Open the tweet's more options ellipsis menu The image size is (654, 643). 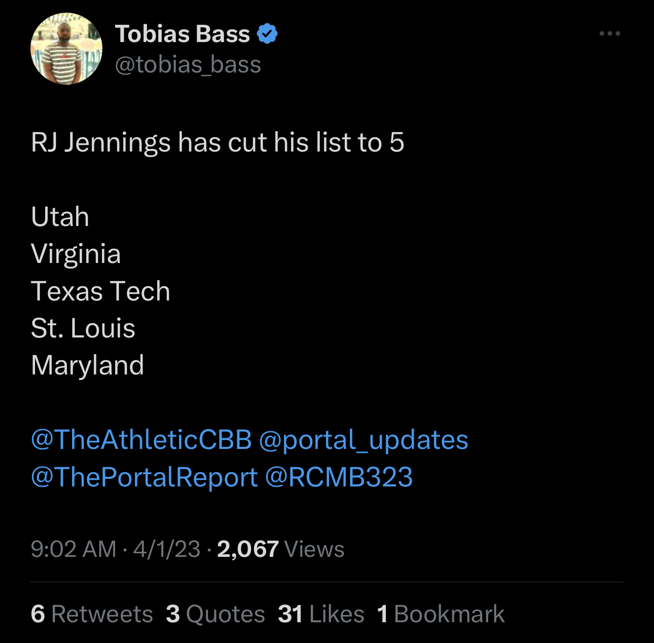pos(609,34)
